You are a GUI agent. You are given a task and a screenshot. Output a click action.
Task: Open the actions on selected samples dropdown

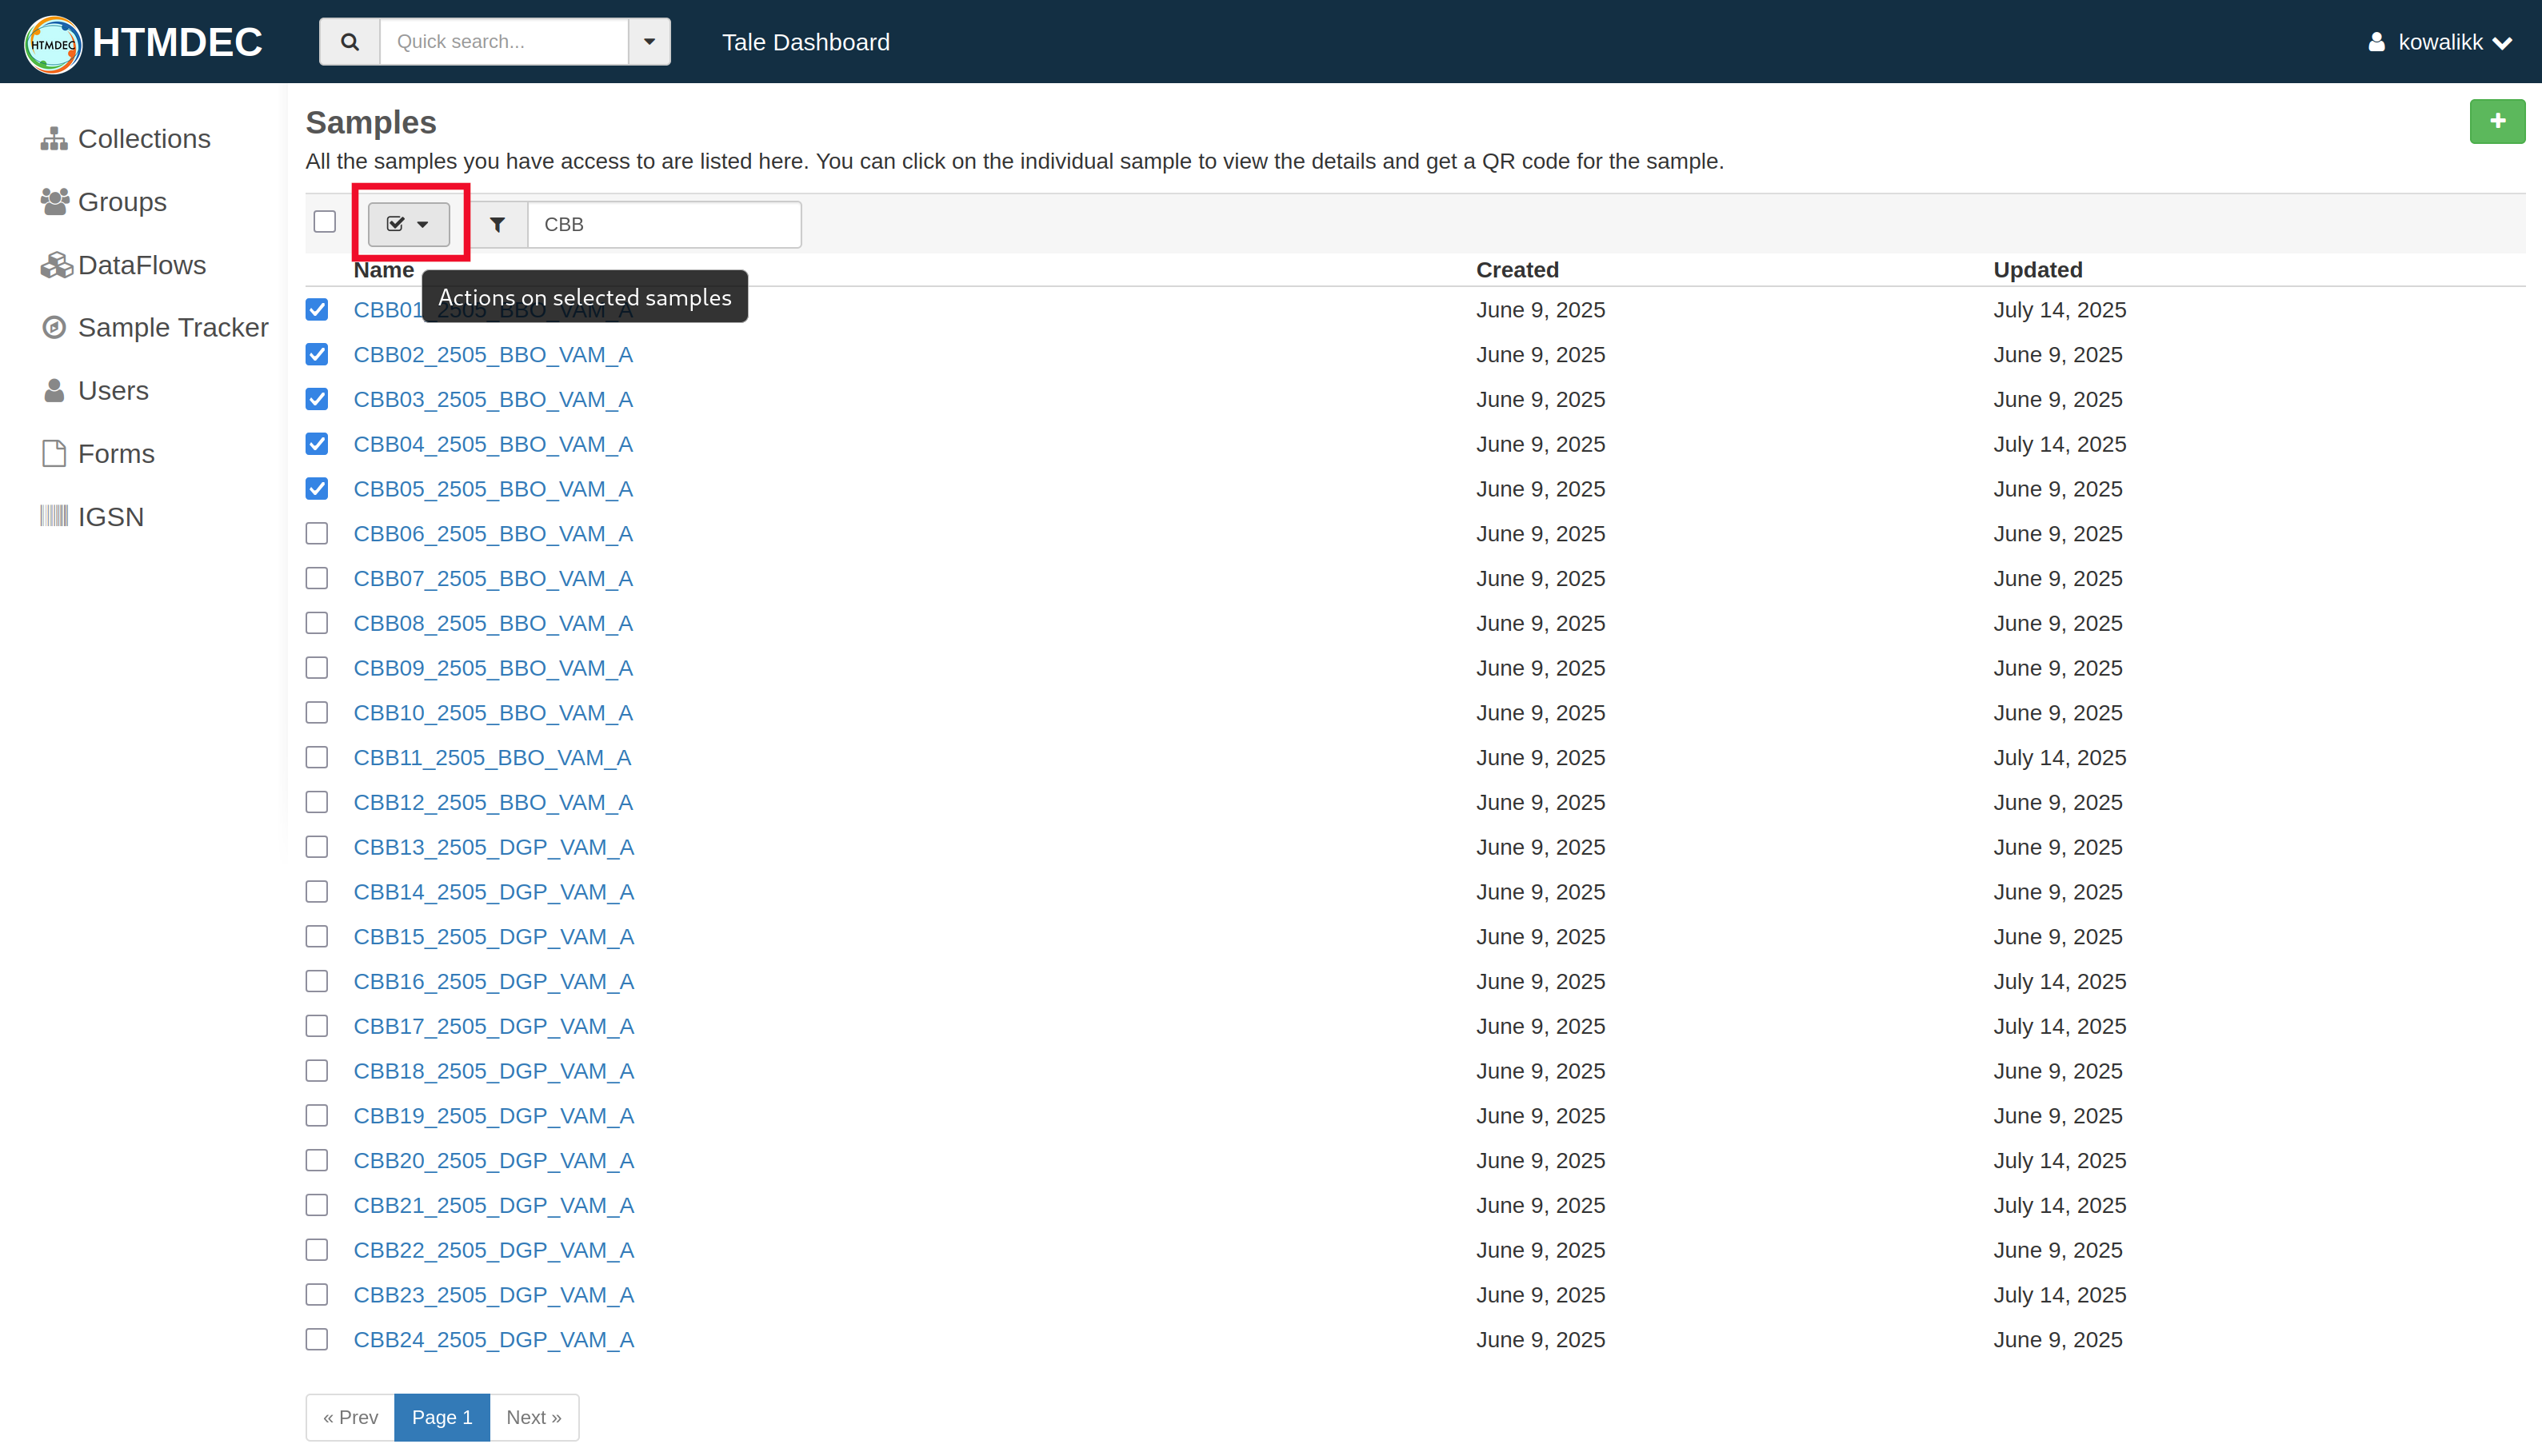point(408,224)
